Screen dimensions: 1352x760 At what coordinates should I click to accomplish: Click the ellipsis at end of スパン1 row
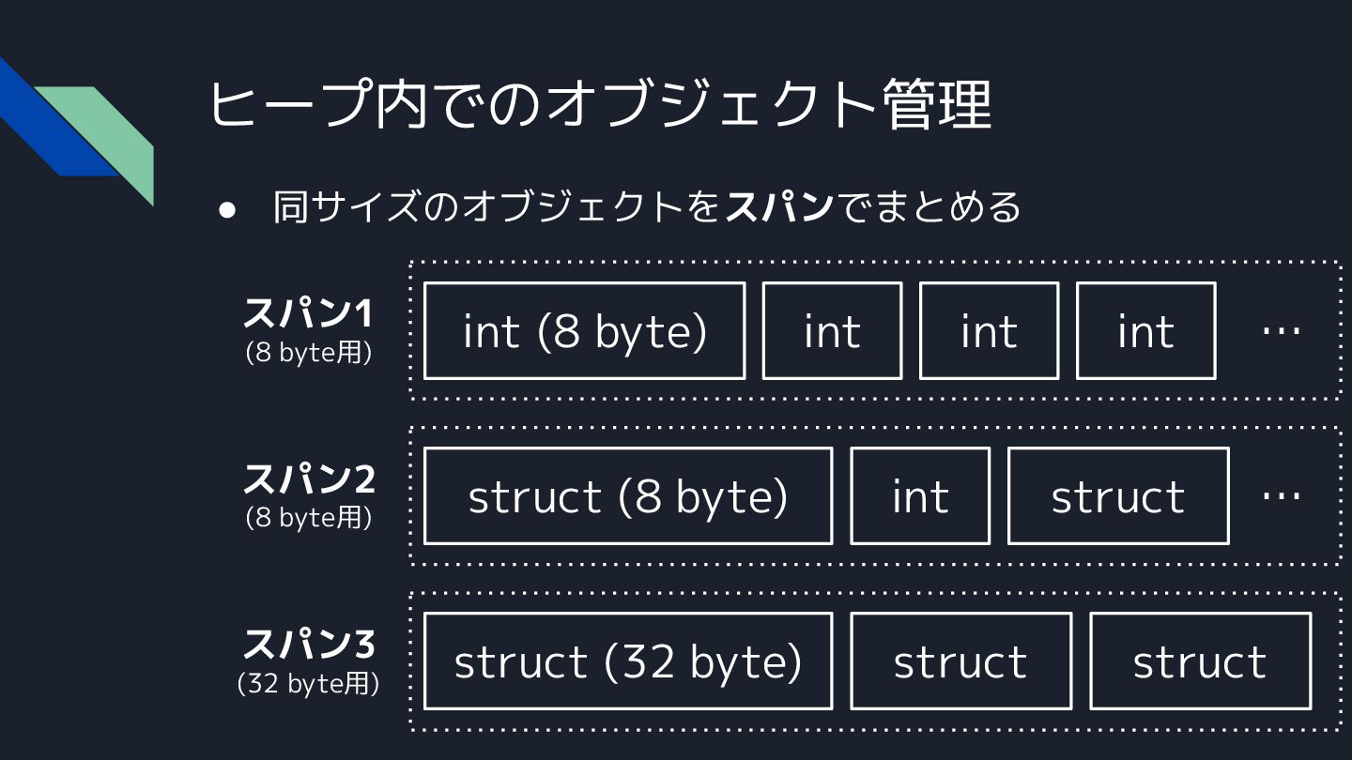pyautogui.click(x=1281, y=330)
